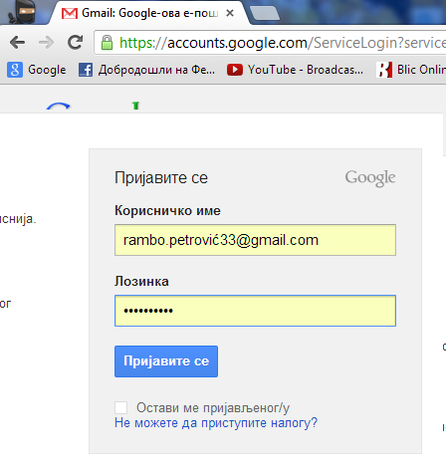Click the browser forward arrow
Image resolution: width=446 pixels, height=472 pixels.
click(46, 43)
